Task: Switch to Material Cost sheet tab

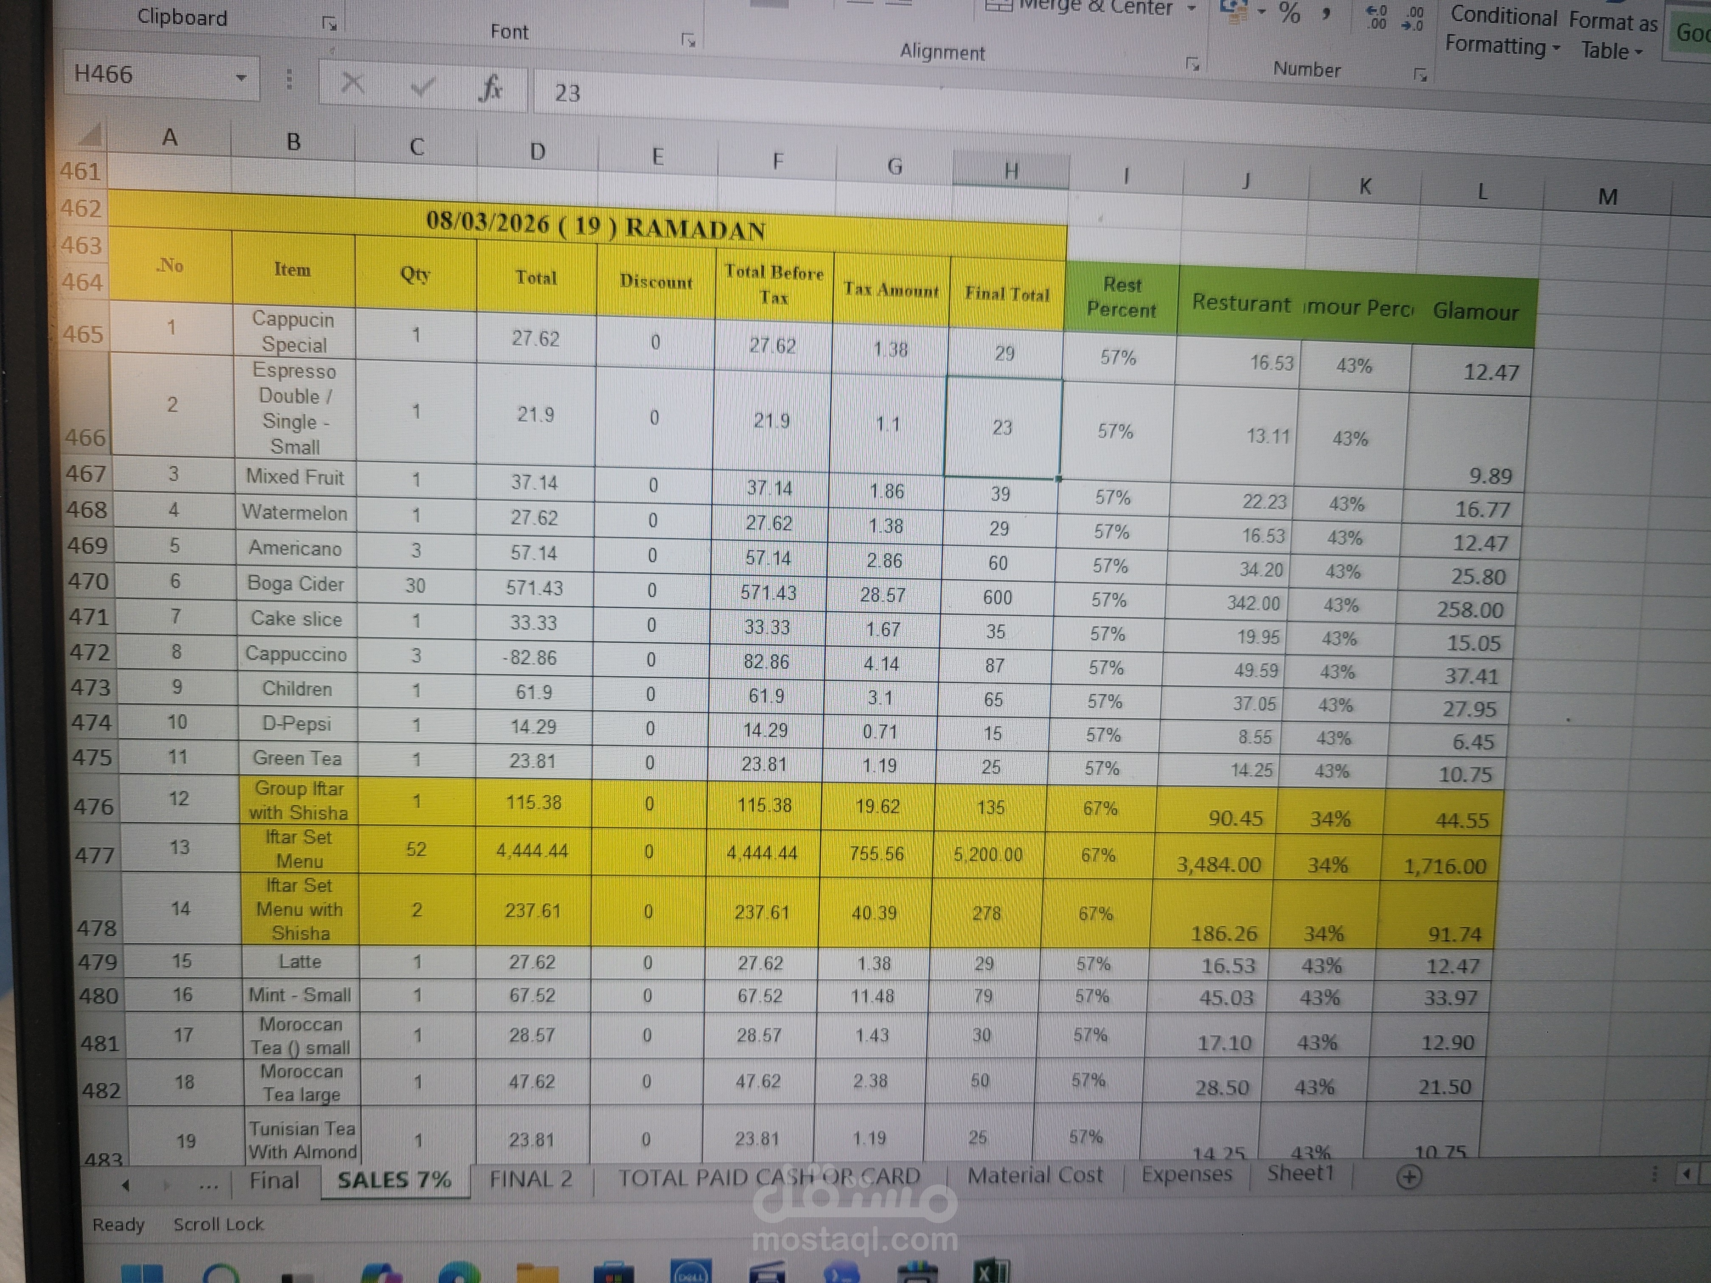Action: pos(1035,1176)
